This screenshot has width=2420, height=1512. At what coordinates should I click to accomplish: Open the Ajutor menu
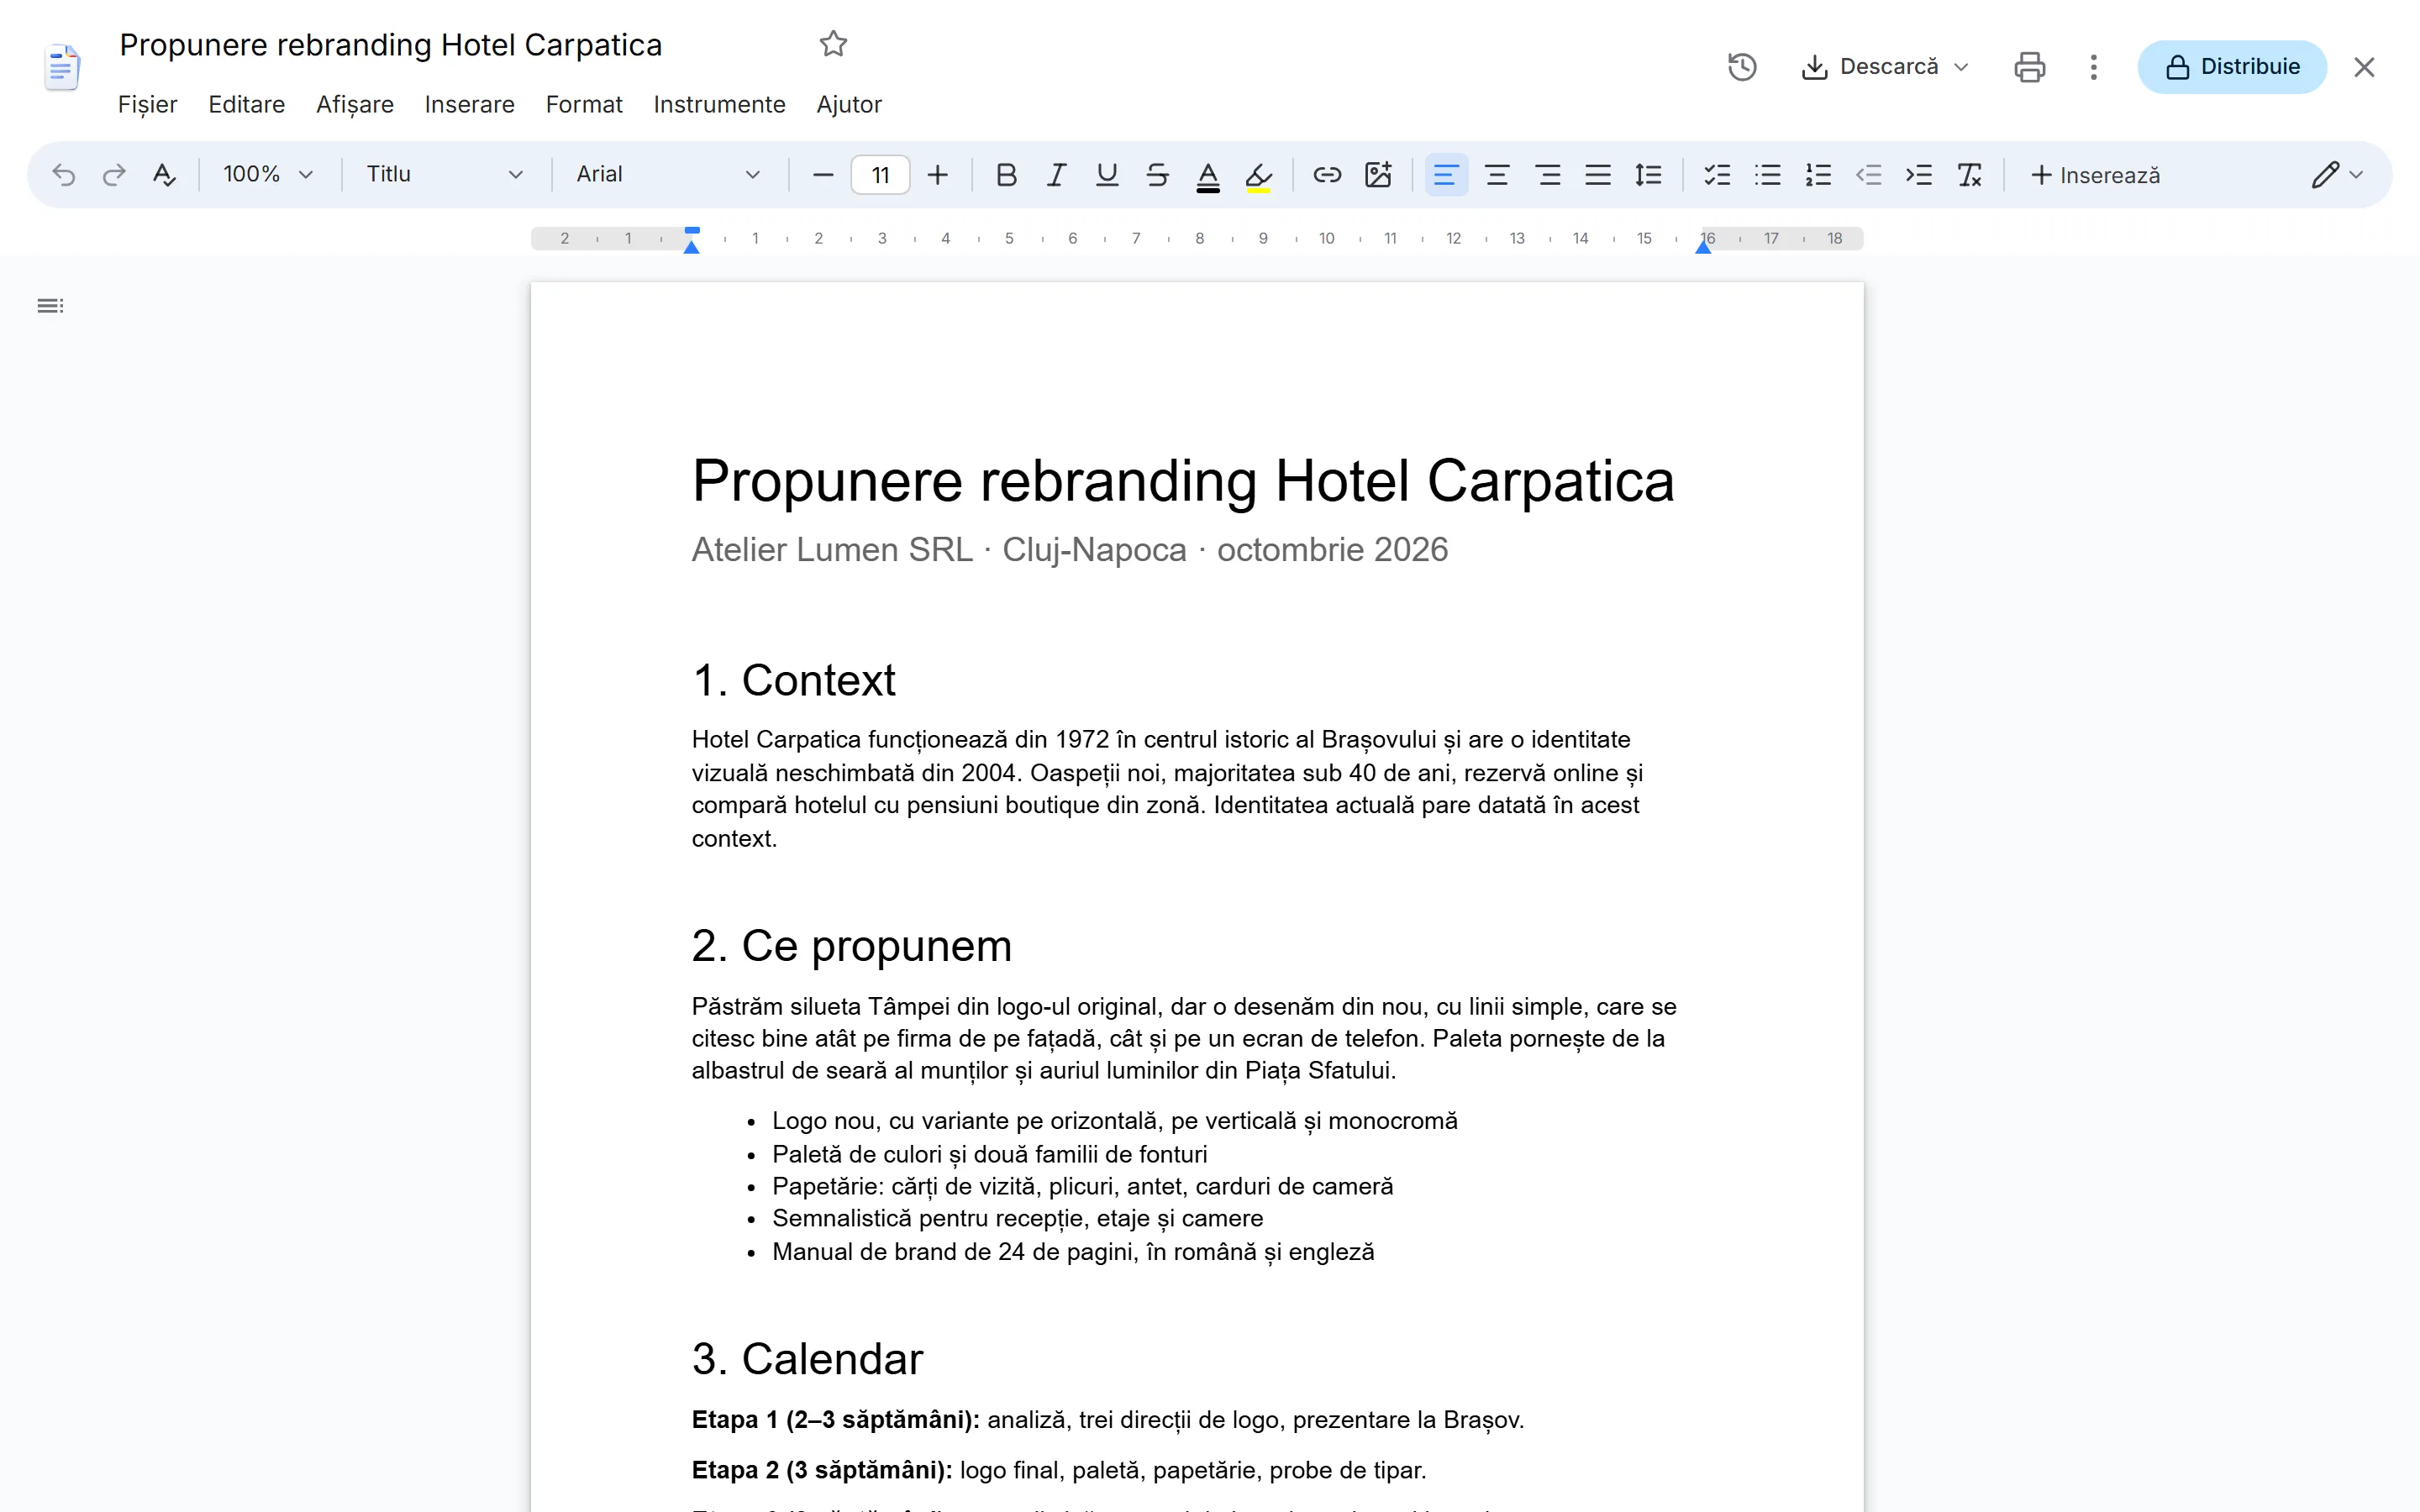[848, 104]
